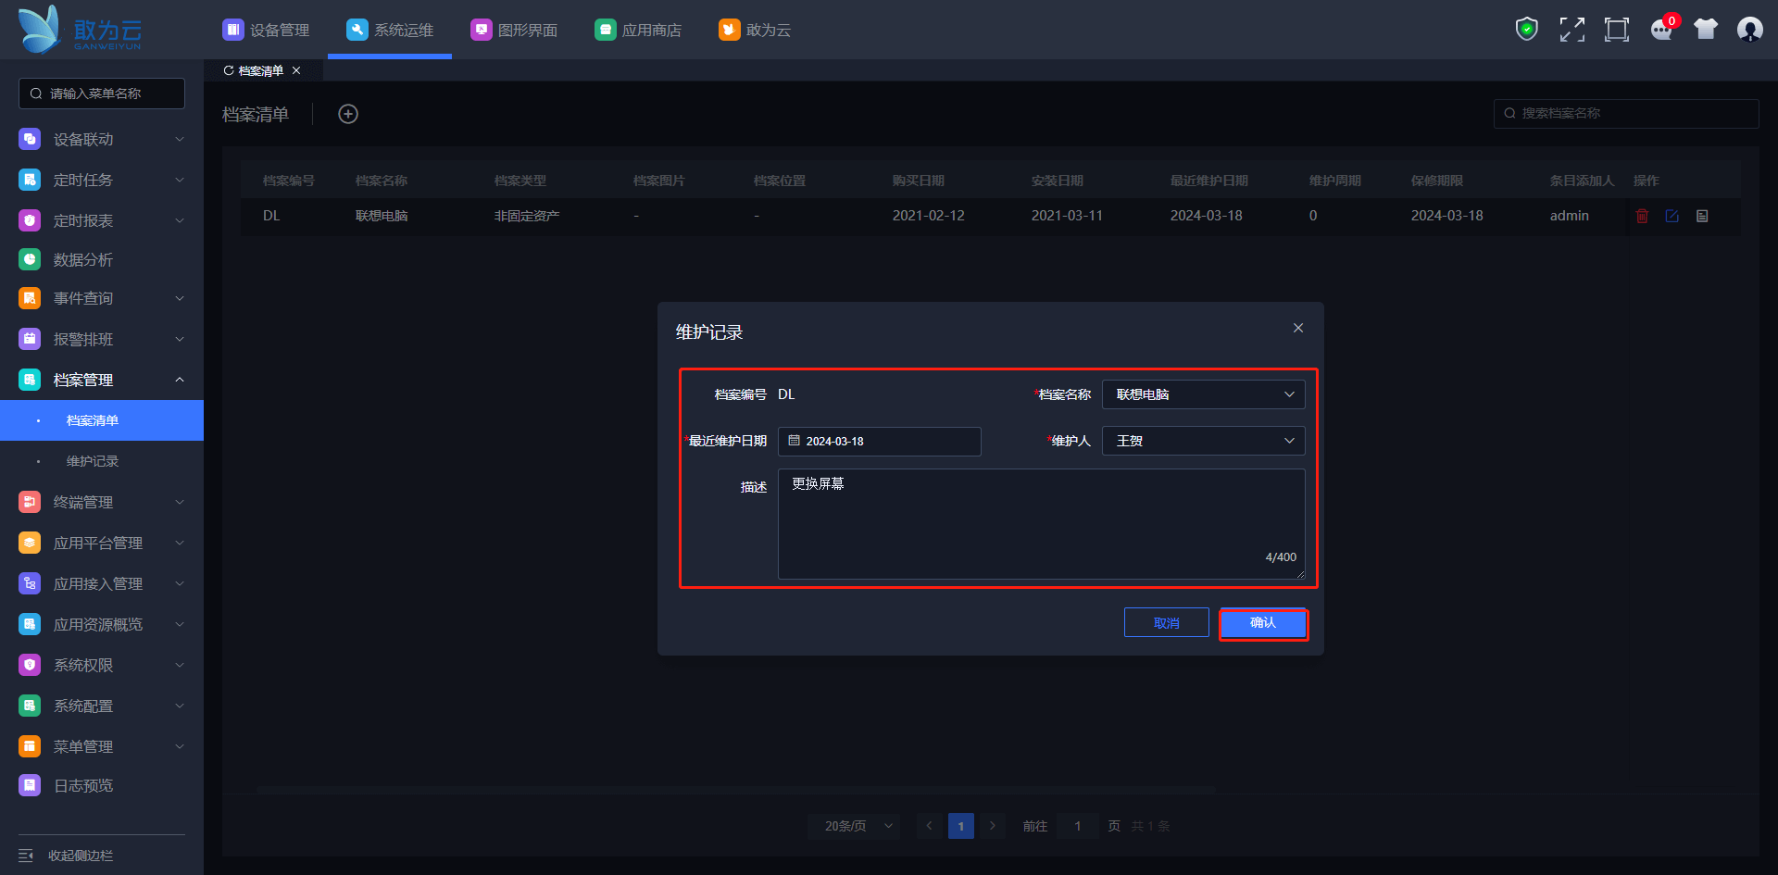Click into the 描述 text area
1778x875 pixels.
pyautogui.click(x=1041, y=523)
